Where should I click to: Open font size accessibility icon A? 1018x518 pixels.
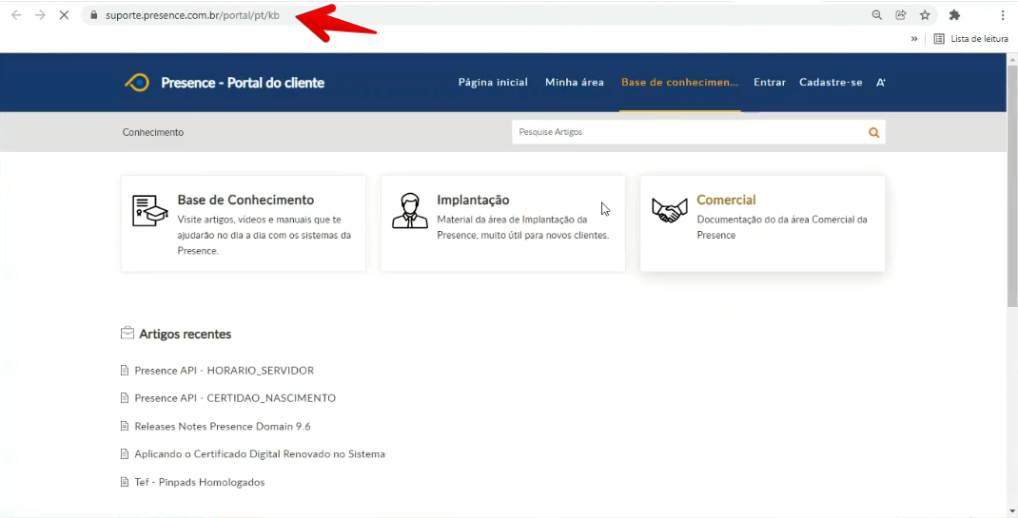coord(880,83)
